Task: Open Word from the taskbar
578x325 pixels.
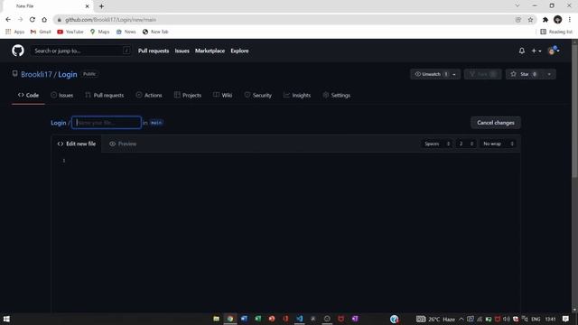Action: tap(244, 319)
